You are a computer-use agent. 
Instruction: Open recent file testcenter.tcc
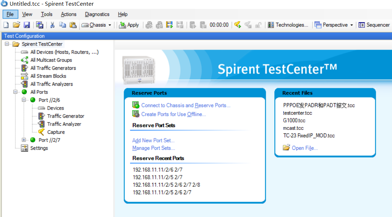(298, 113)
